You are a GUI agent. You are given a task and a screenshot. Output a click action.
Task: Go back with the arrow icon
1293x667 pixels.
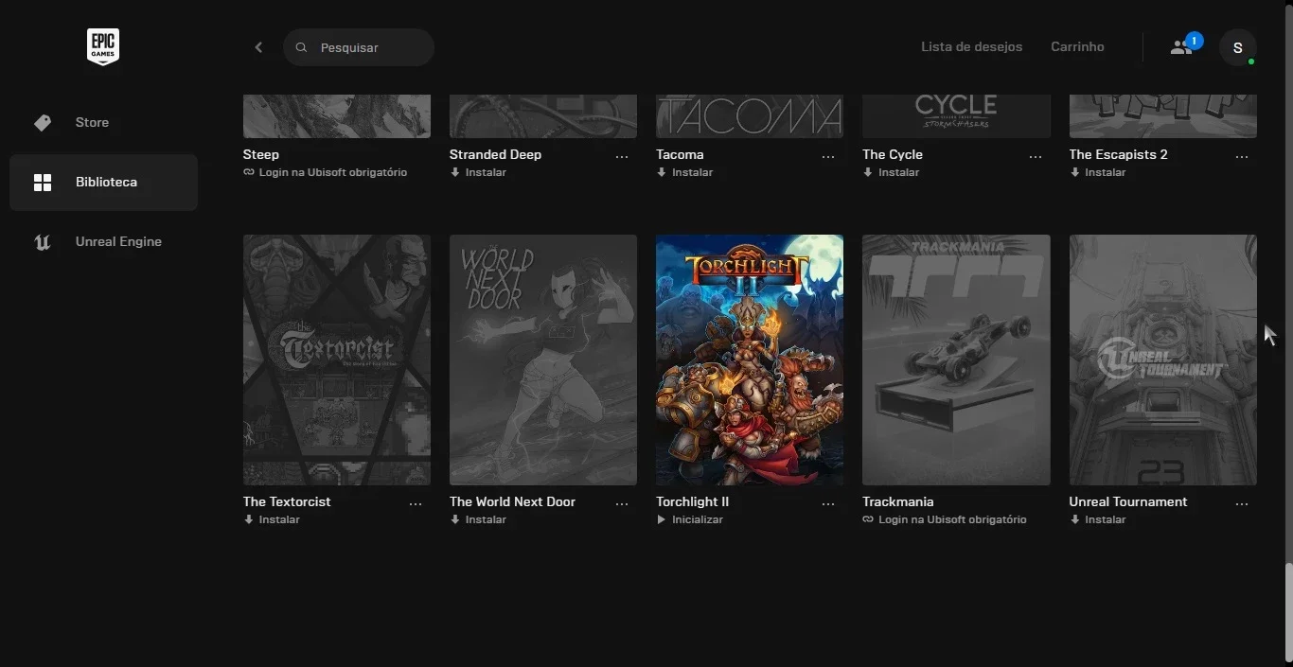coord(258,47)
